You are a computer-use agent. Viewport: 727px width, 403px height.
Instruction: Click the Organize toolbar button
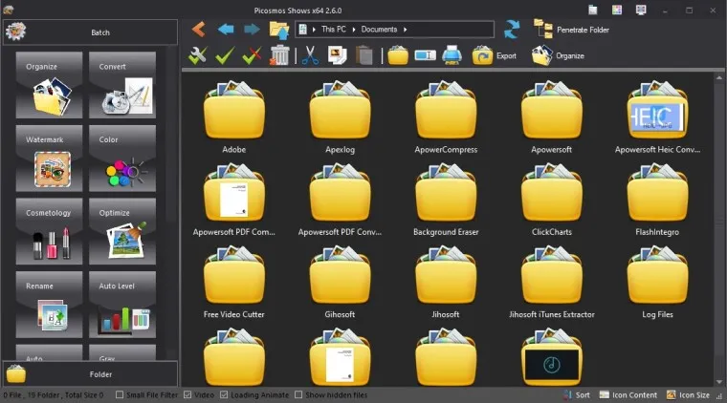point(558,55)
